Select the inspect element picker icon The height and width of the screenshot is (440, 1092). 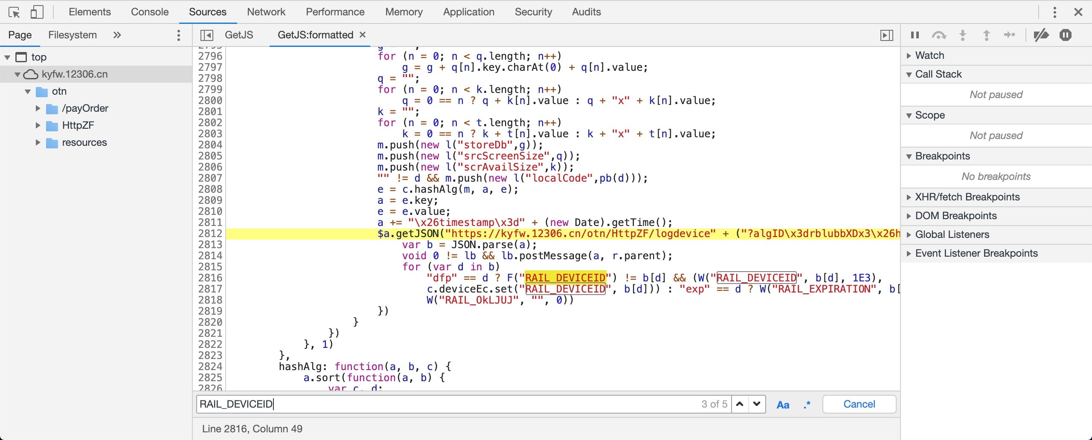(14, 12)
